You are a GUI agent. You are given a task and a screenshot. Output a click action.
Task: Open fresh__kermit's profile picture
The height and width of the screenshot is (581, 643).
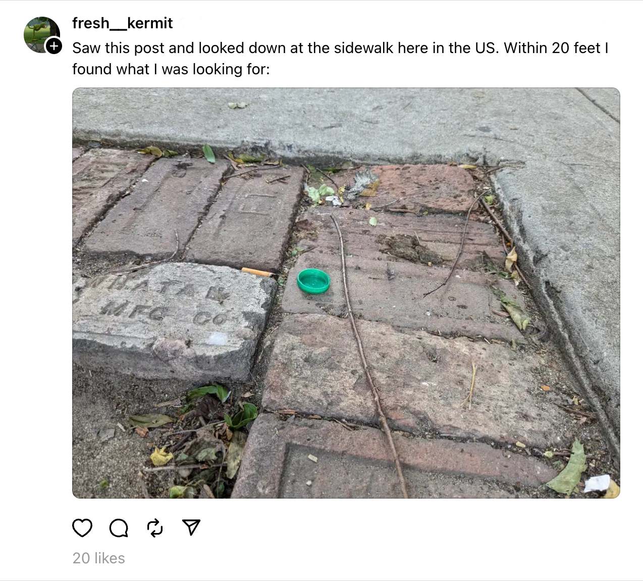tap(41, 34)
